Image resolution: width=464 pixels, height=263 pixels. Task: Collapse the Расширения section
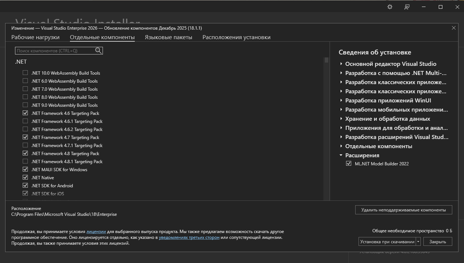click(341, 155)
